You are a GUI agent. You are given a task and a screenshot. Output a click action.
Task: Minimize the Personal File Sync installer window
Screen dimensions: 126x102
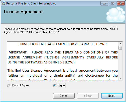(x=104, y=3)
